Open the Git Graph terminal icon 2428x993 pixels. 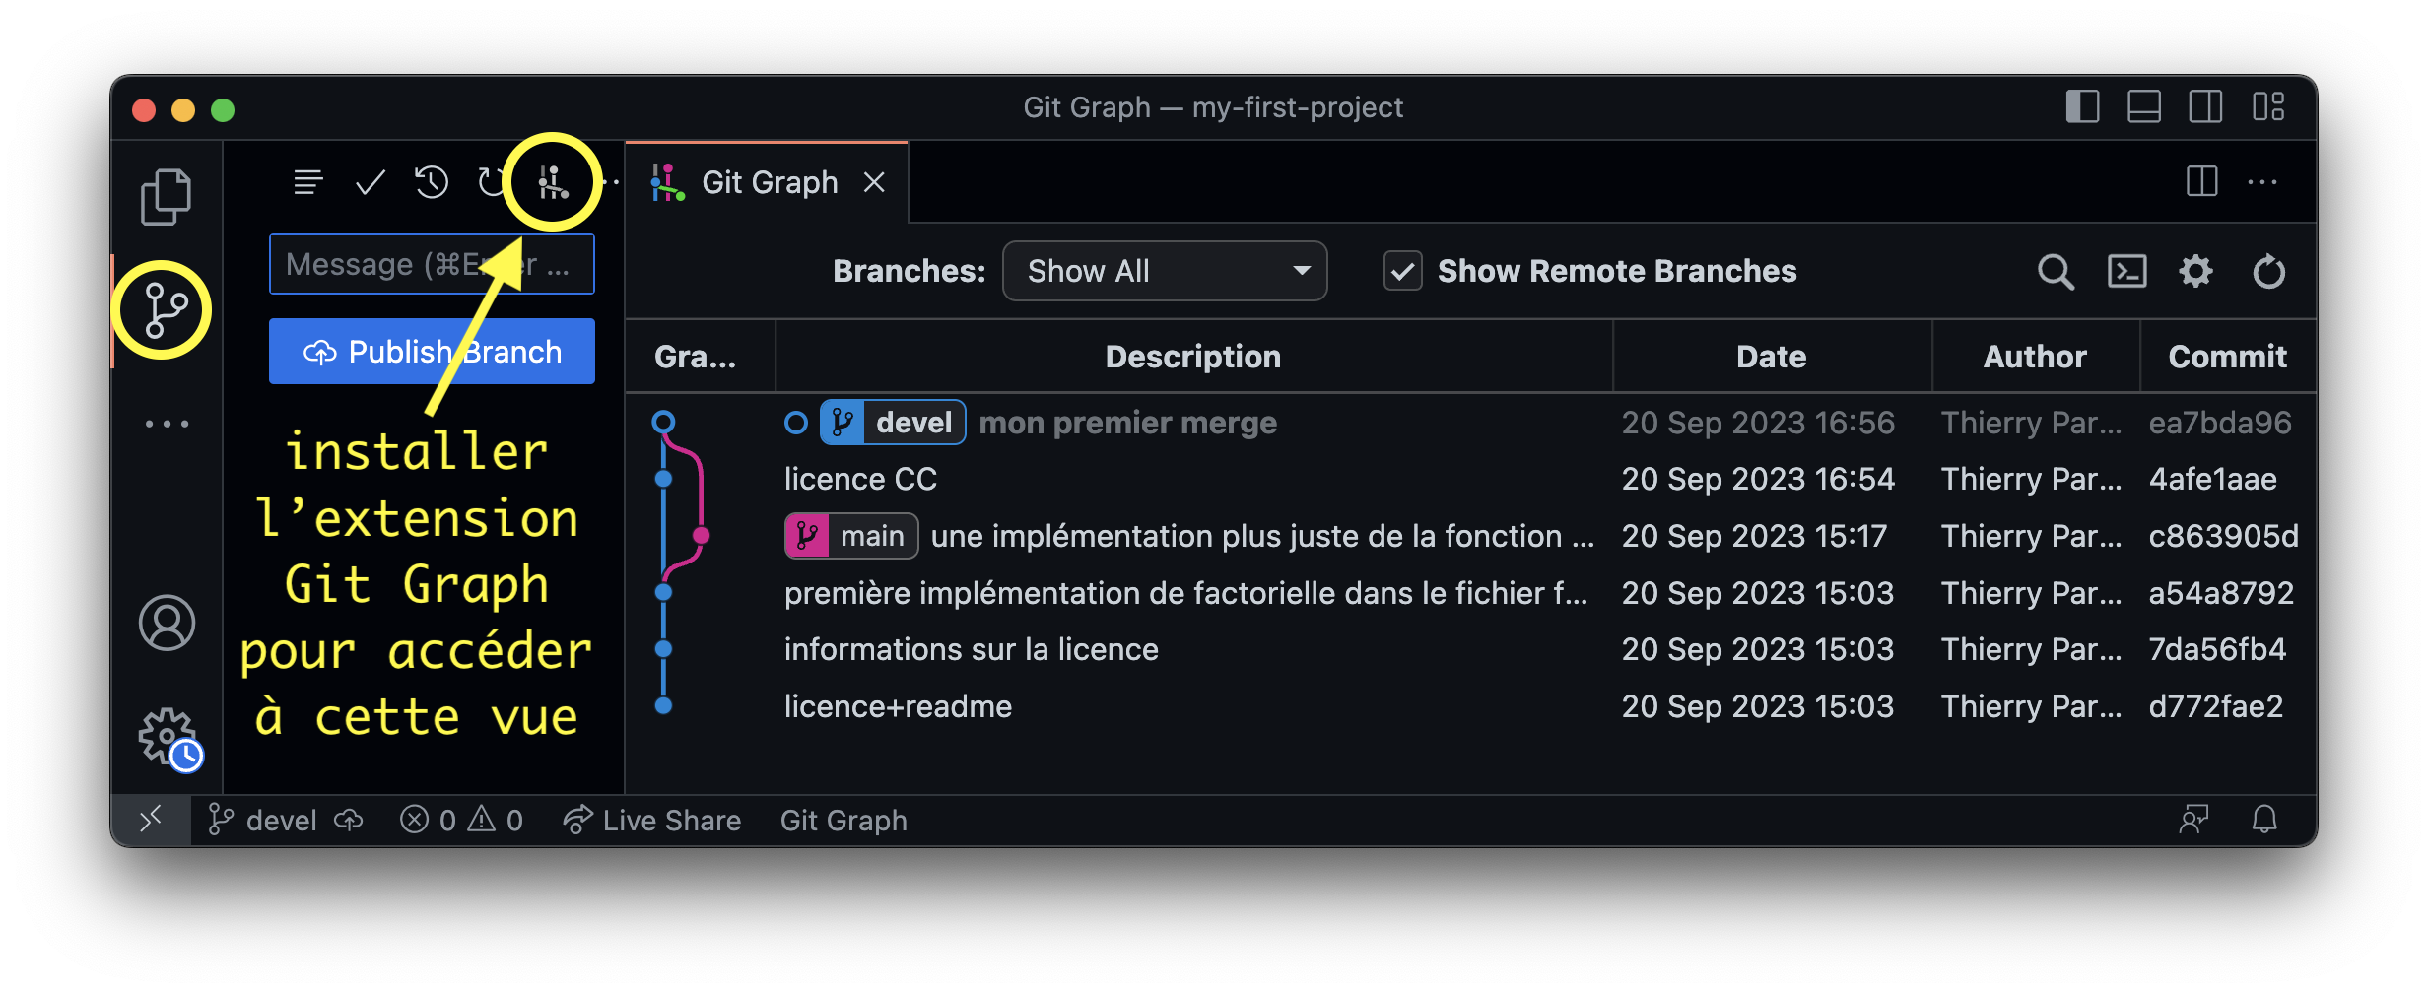[2126, 271]
